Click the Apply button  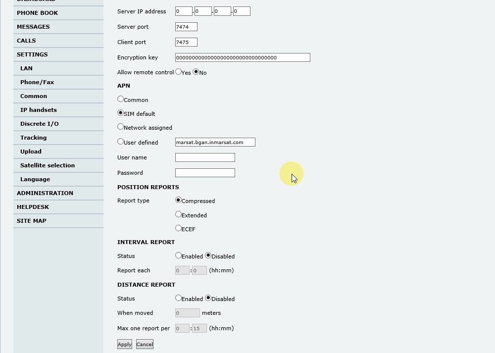click(125, 345)
